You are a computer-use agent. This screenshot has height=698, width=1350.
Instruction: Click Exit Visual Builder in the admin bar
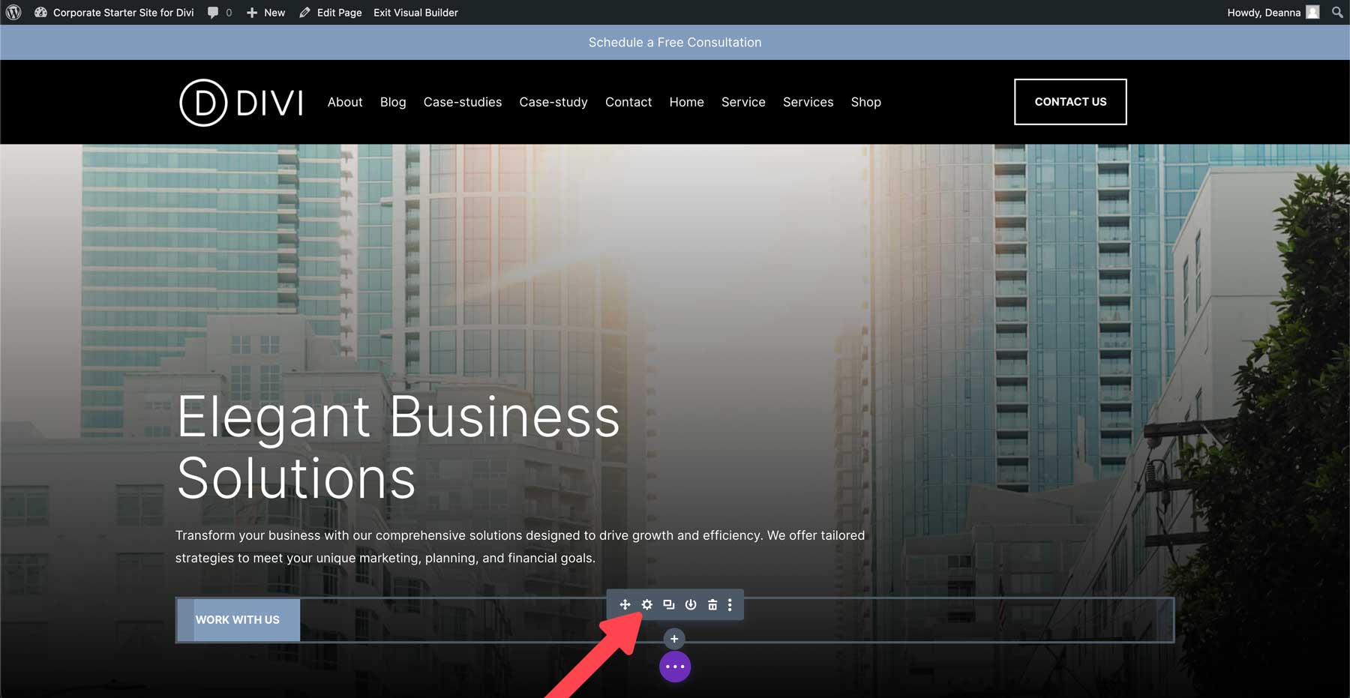415,12
